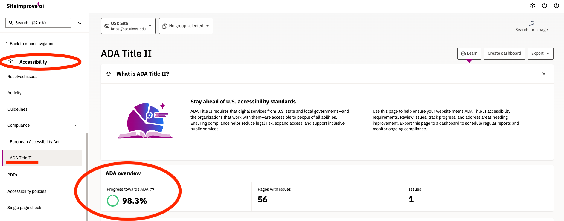The height and width of the screenshot is (221, 564).
Task: Click inside the sidebar search field
Action: point(38,22)
